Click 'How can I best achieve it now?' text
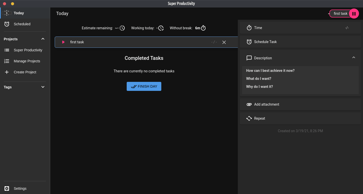The height and width of the screenshot is (194, 363). [270, 71]
